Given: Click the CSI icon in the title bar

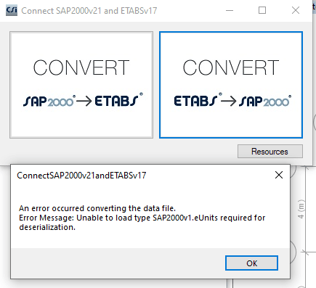Looking at the screenshot, I should (x=12, y=10).
